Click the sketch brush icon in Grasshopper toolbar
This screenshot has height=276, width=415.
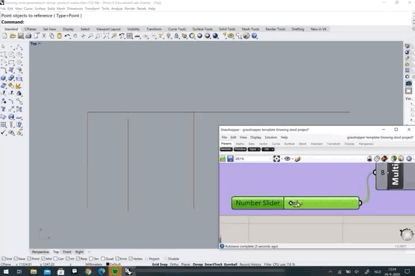pyautogui.click(x=297, y=159)
